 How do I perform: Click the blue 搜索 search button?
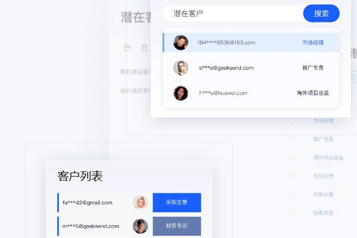point(321,13)
